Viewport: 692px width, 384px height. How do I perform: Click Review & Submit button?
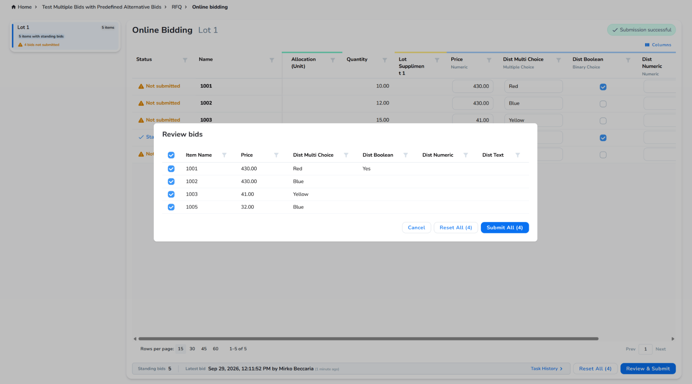(x=648, y=368)
